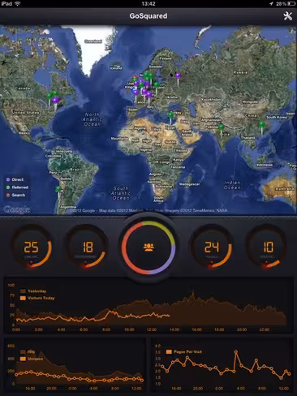Click the Uniques legend swatch
297x396 pixels.
click(x=23, y=359)
